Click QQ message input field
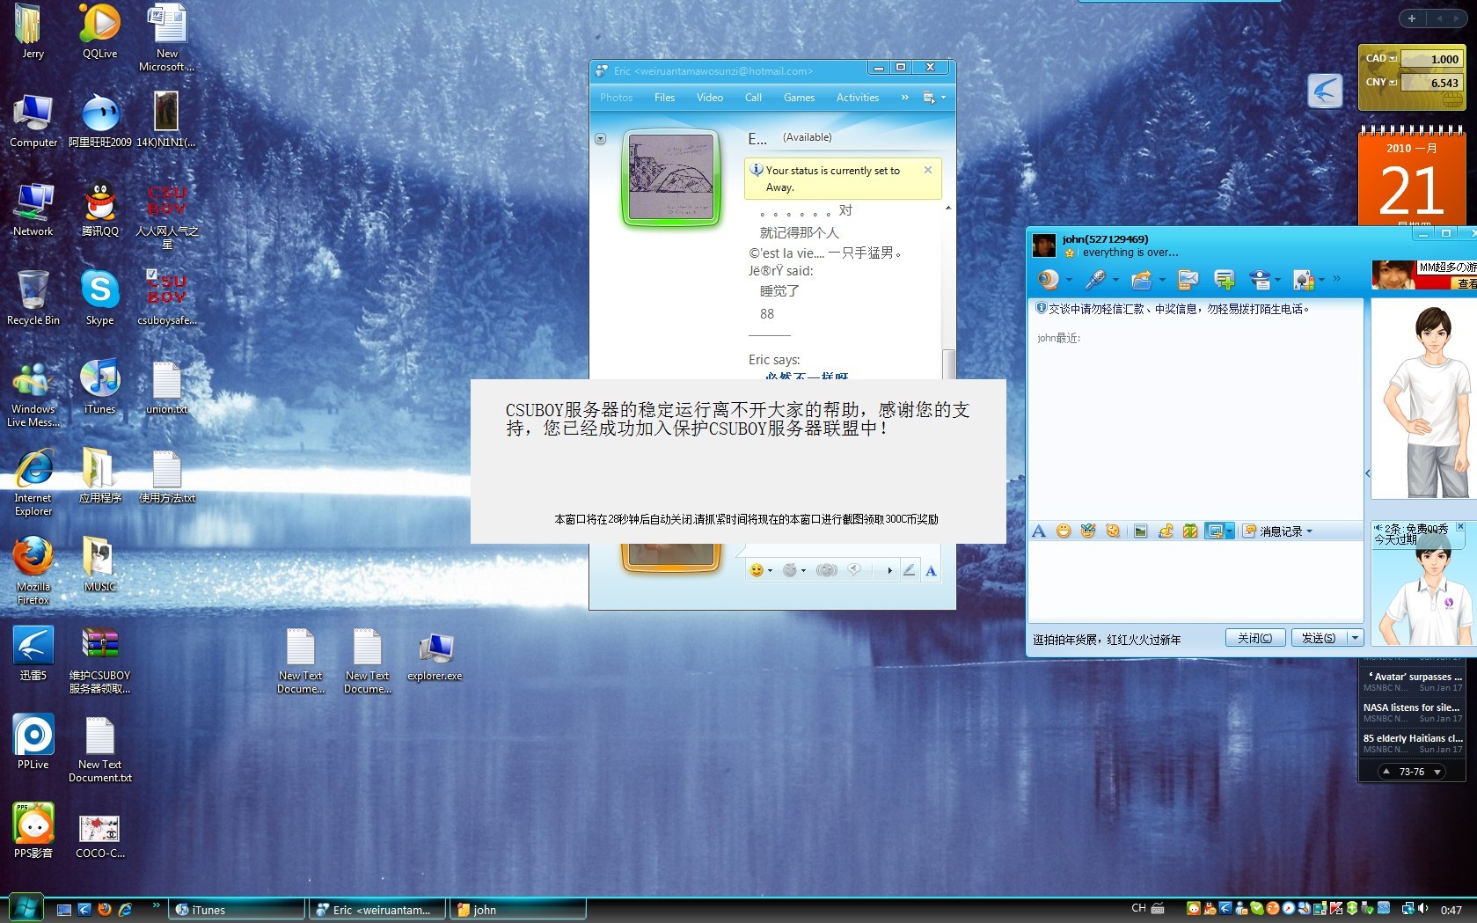 tap(1196, 581)
